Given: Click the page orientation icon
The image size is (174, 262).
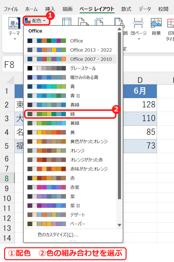Looking at the screenshot, I should pos(83,22).
